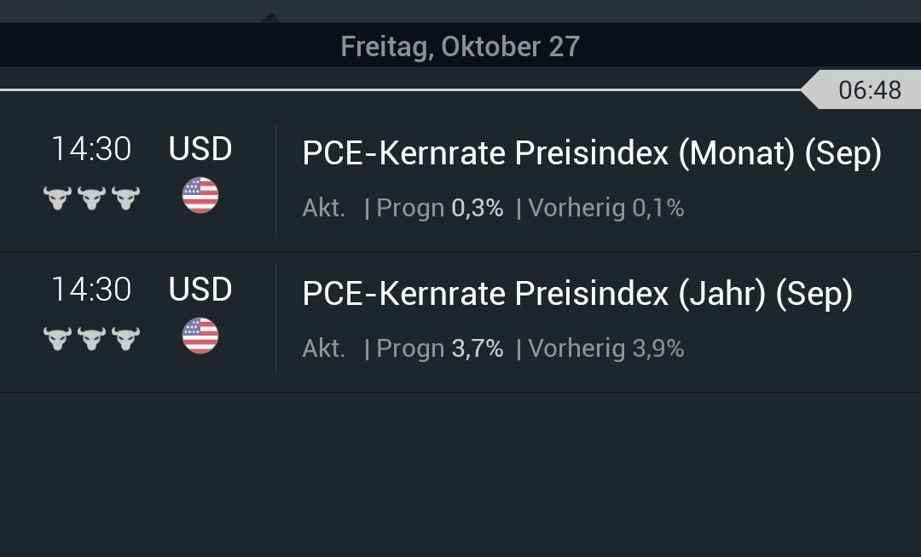Screen dimensions: 921x557
Task: Open the Freitag, Oktober 27 date header
Action: (x=460, y=47)
